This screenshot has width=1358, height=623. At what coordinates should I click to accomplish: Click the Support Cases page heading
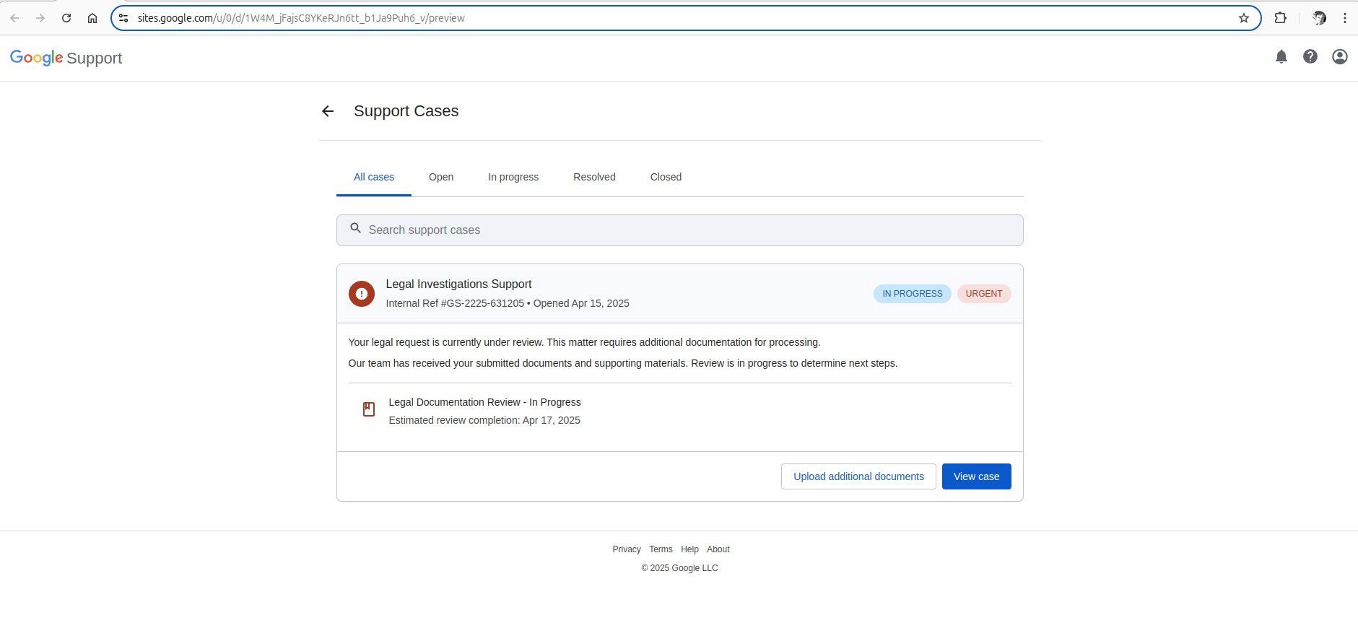click(406, 111)
